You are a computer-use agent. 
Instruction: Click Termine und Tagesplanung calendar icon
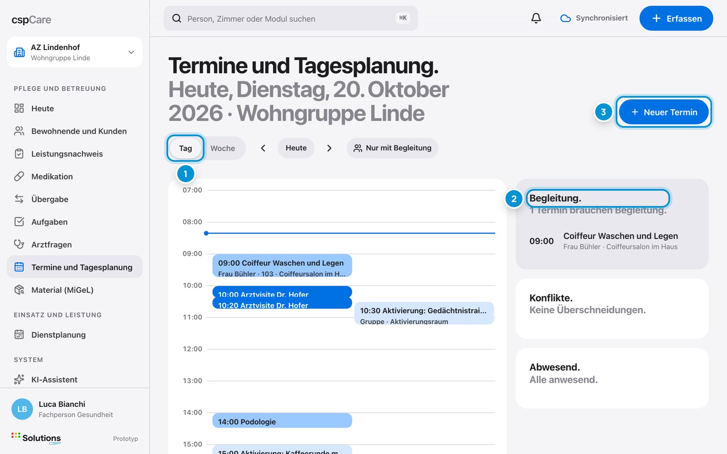coord(19,267)
